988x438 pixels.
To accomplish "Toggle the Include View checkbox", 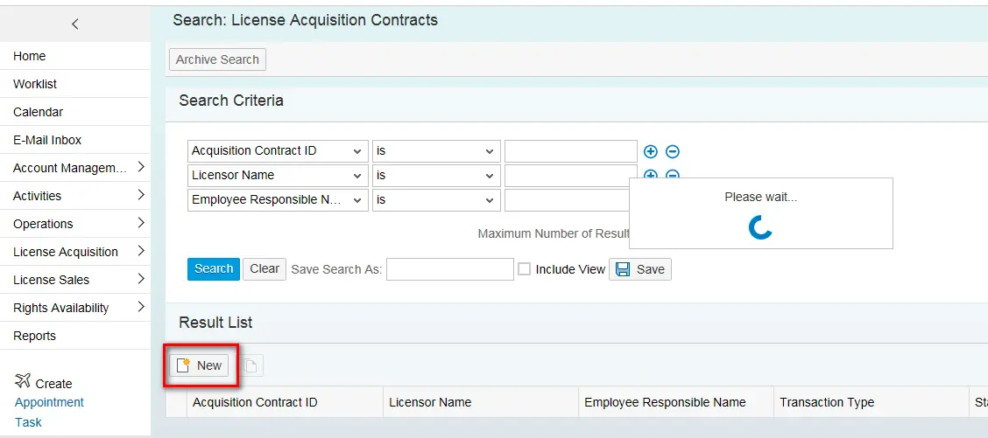I will coord(525,269).
